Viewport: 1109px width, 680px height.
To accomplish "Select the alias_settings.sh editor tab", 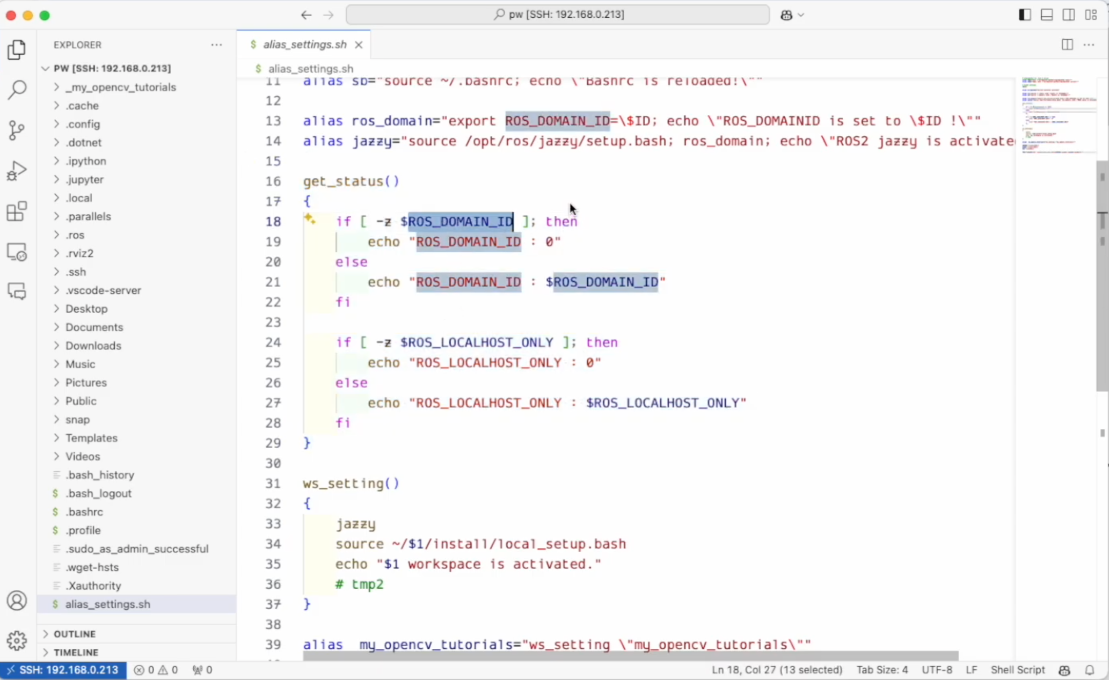I will (304, 45).
